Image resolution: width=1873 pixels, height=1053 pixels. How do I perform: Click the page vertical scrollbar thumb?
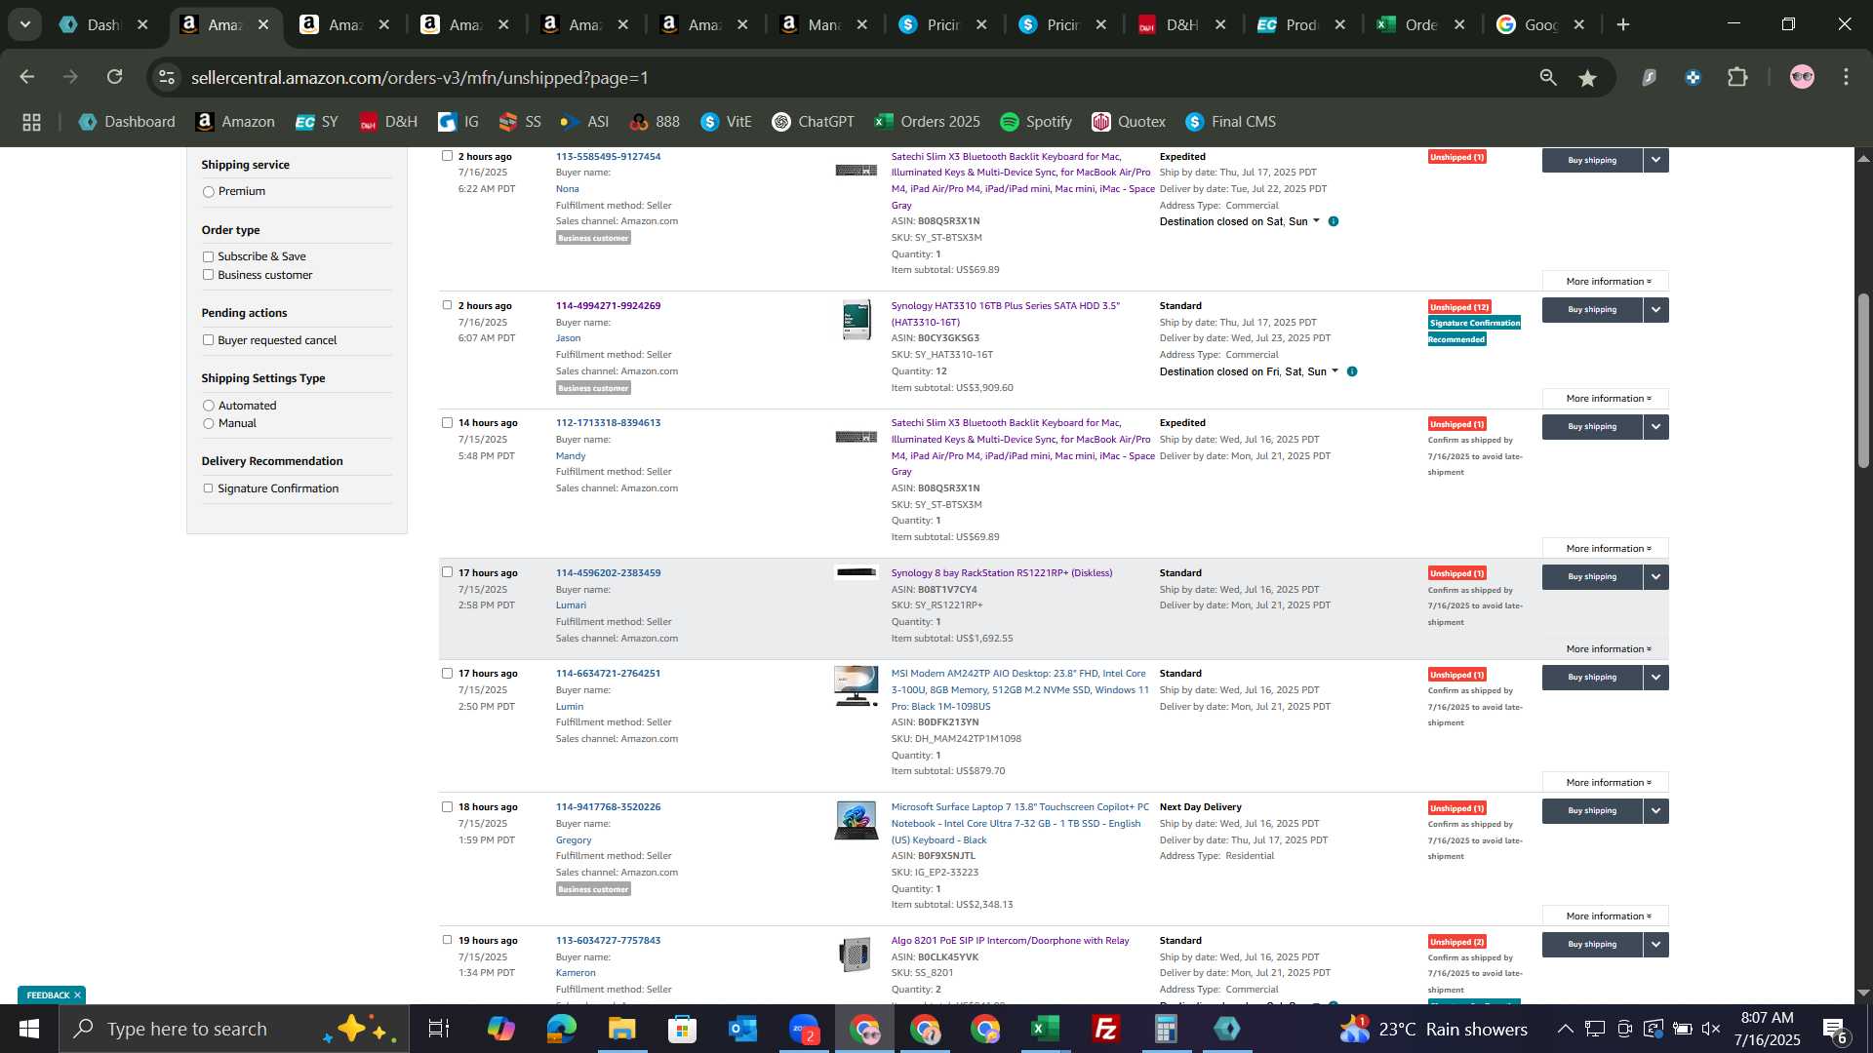coord(1863,380)
